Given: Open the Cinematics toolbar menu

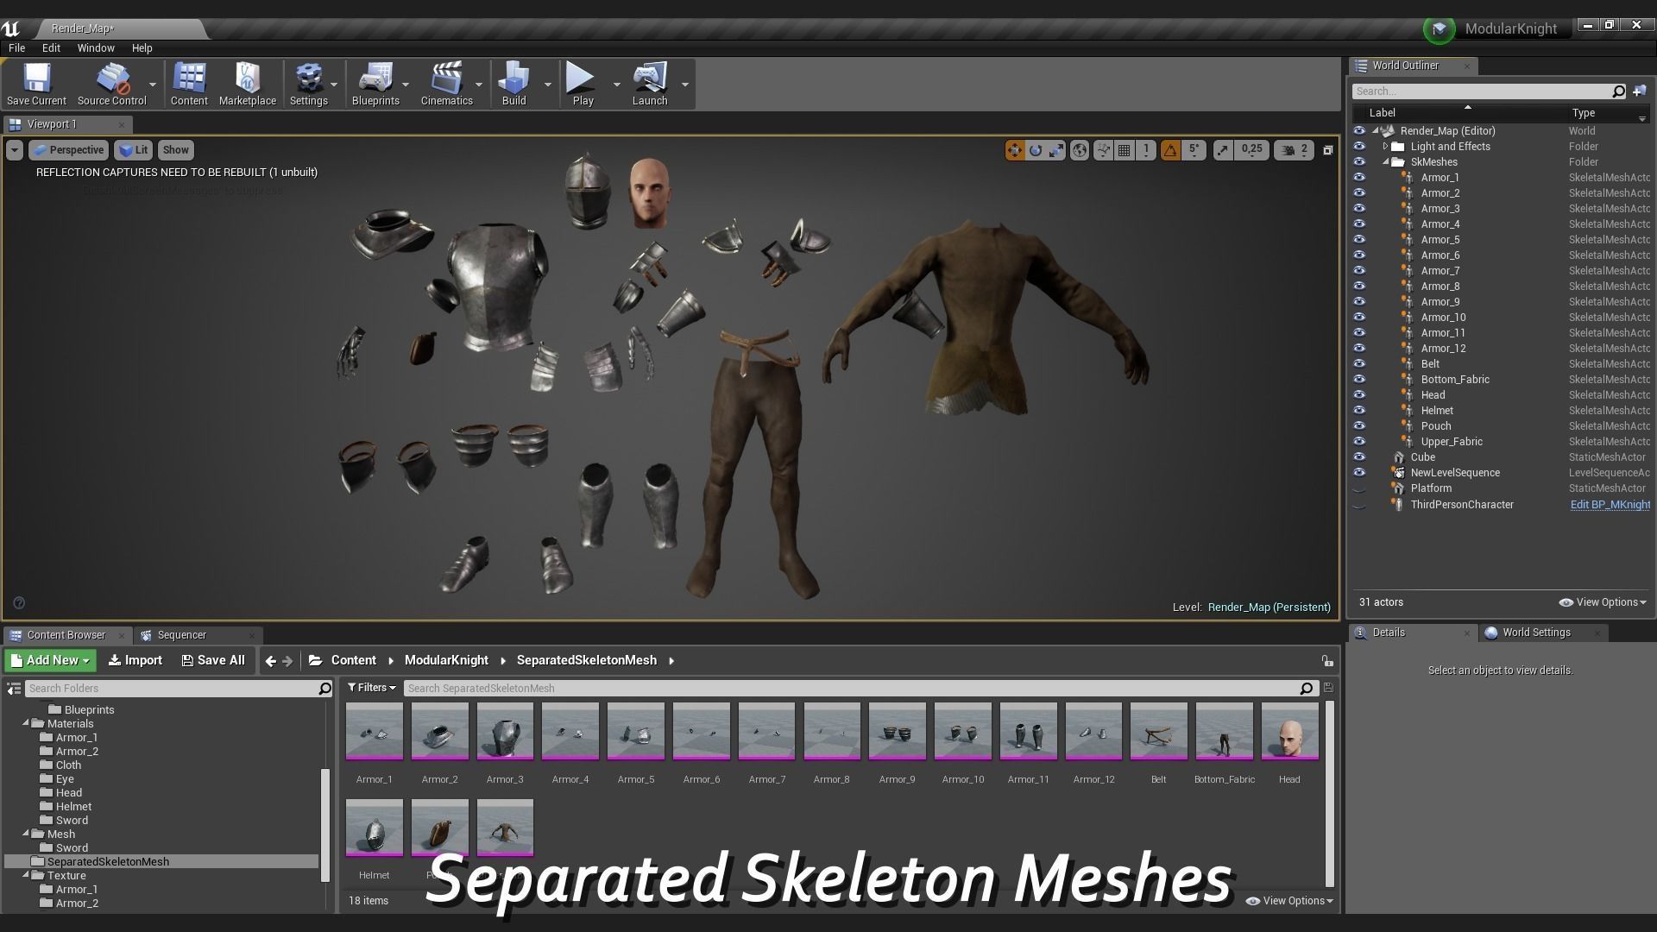Looking at the screenshot, I should click(x=446, y=79).
